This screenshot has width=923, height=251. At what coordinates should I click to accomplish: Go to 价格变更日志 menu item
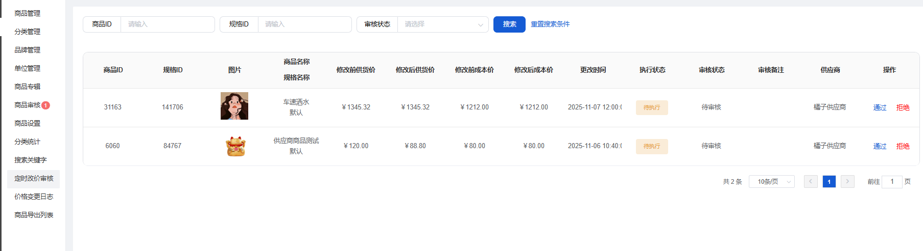[34, 197]
